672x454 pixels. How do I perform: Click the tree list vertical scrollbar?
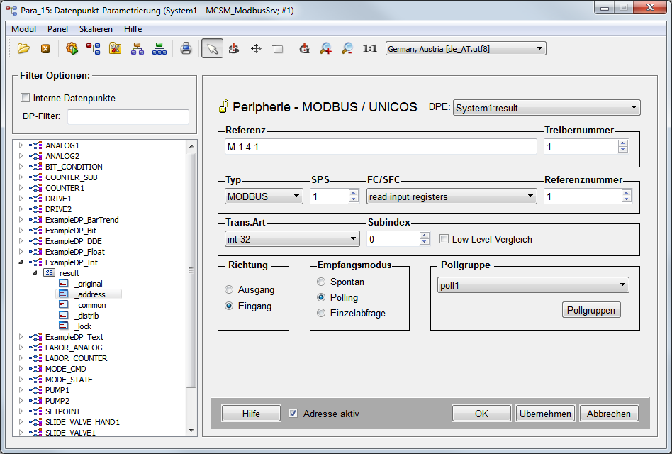pyautogui.click(x=191, y=270)
